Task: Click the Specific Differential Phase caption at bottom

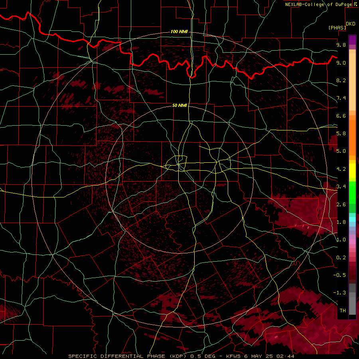Action: [181, 356]
